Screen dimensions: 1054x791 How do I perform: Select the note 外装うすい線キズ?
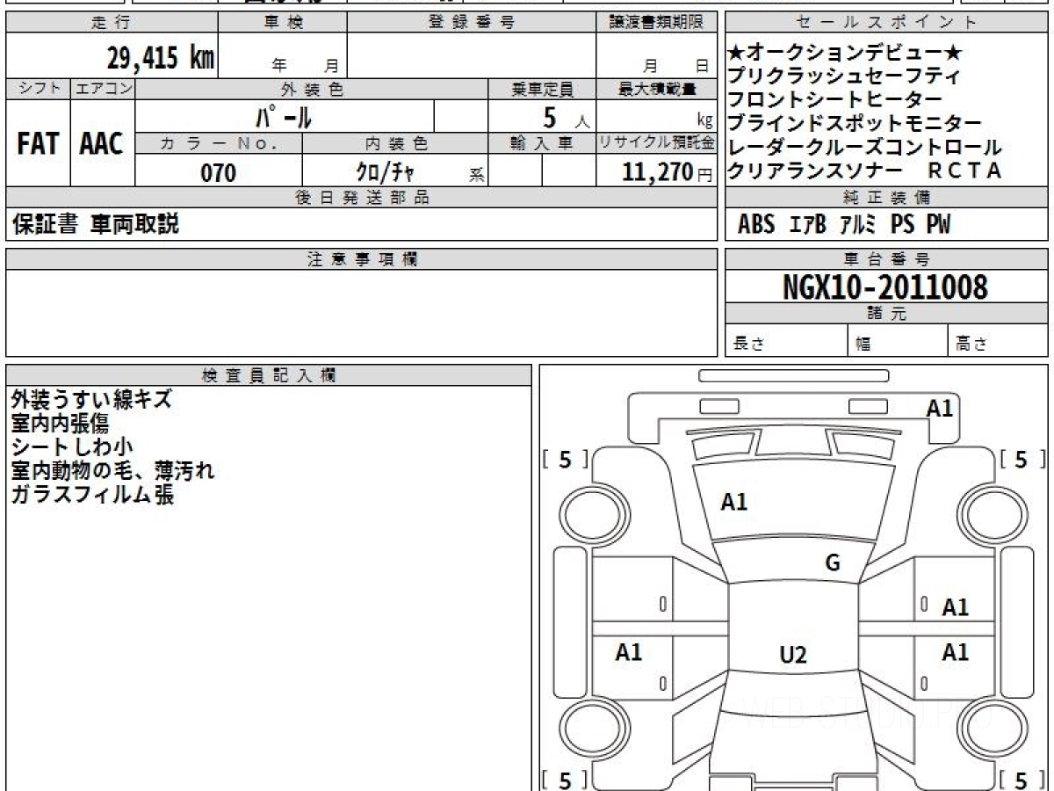pos(91,400)
